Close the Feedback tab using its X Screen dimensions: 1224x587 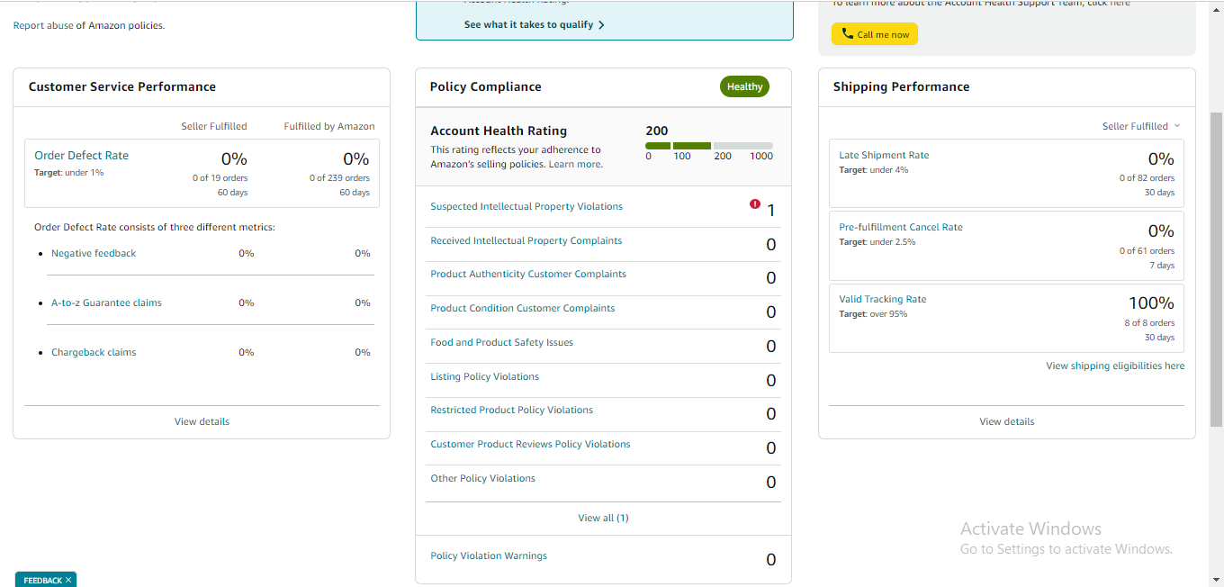tap(68, 581)
